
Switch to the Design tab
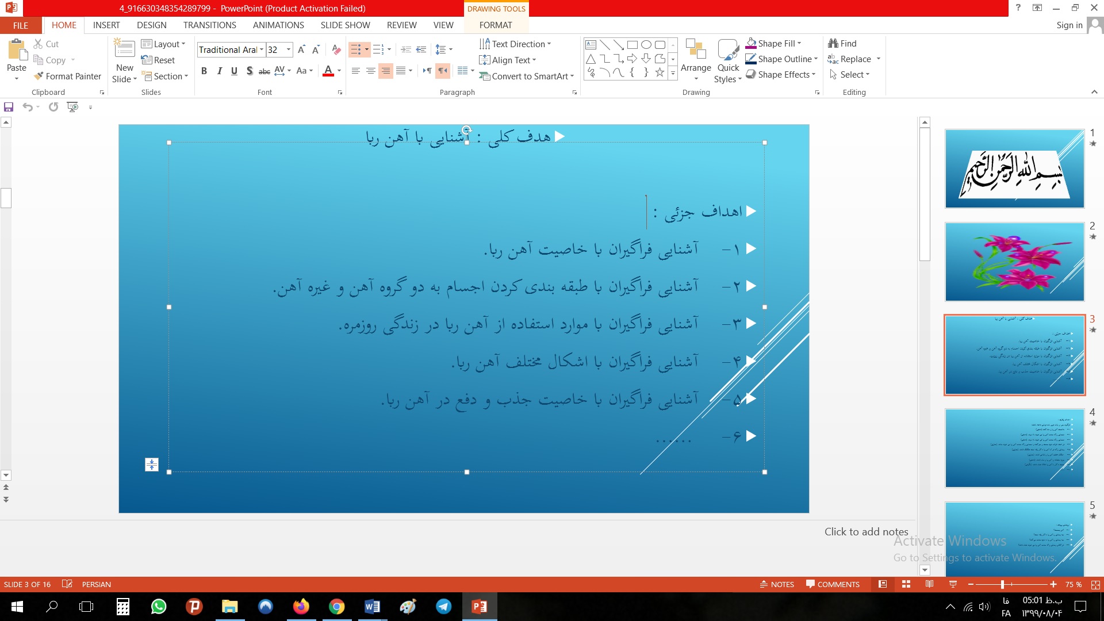pos(151,25)
